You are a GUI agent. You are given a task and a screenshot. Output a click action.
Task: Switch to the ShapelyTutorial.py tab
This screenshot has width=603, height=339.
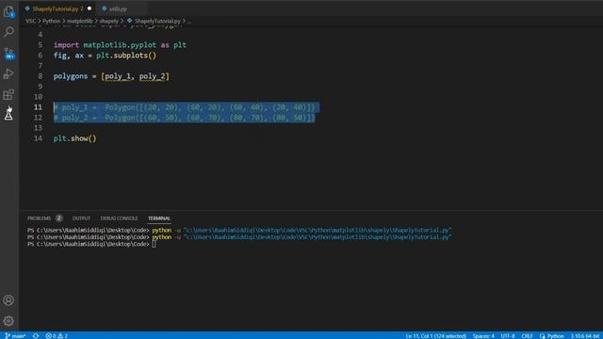point(57,8)
